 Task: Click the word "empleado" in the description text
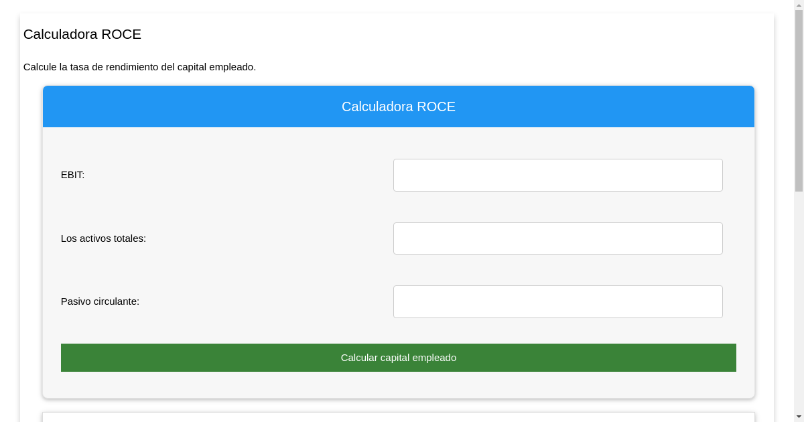[232, 67]
